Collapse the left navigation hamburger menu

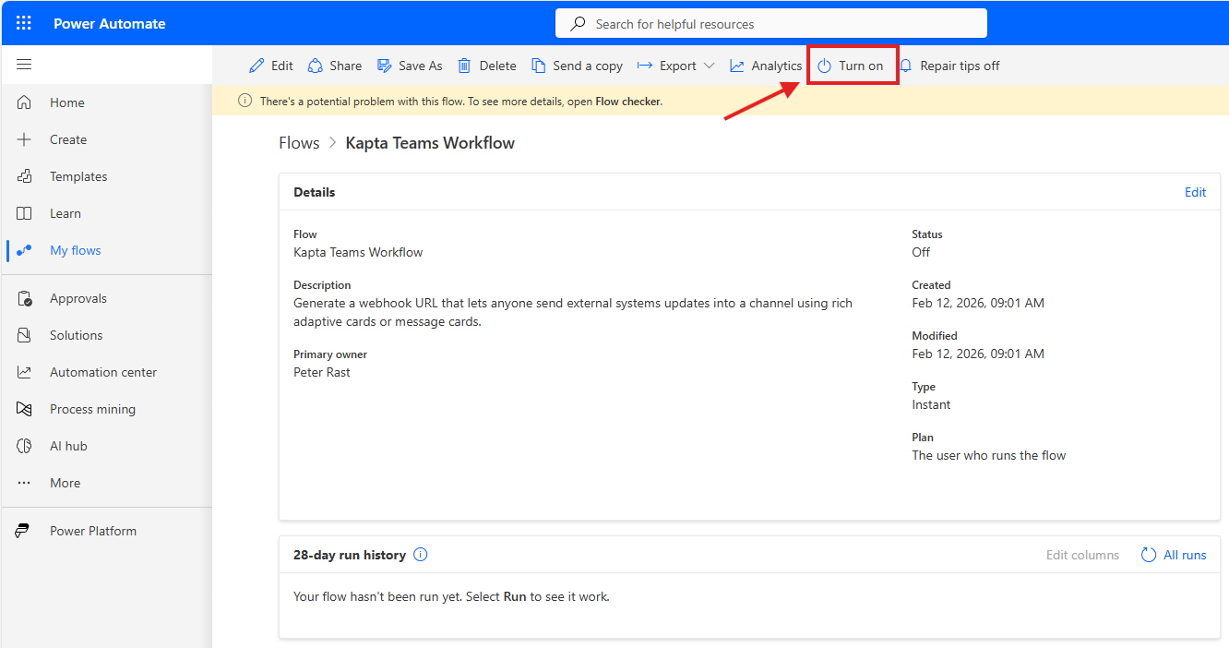pos(24,65)
